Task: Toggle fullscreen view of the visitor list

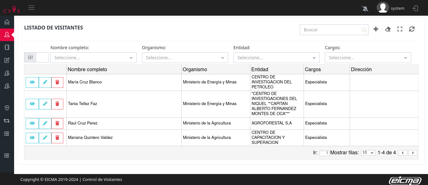Action: [400, 29]
